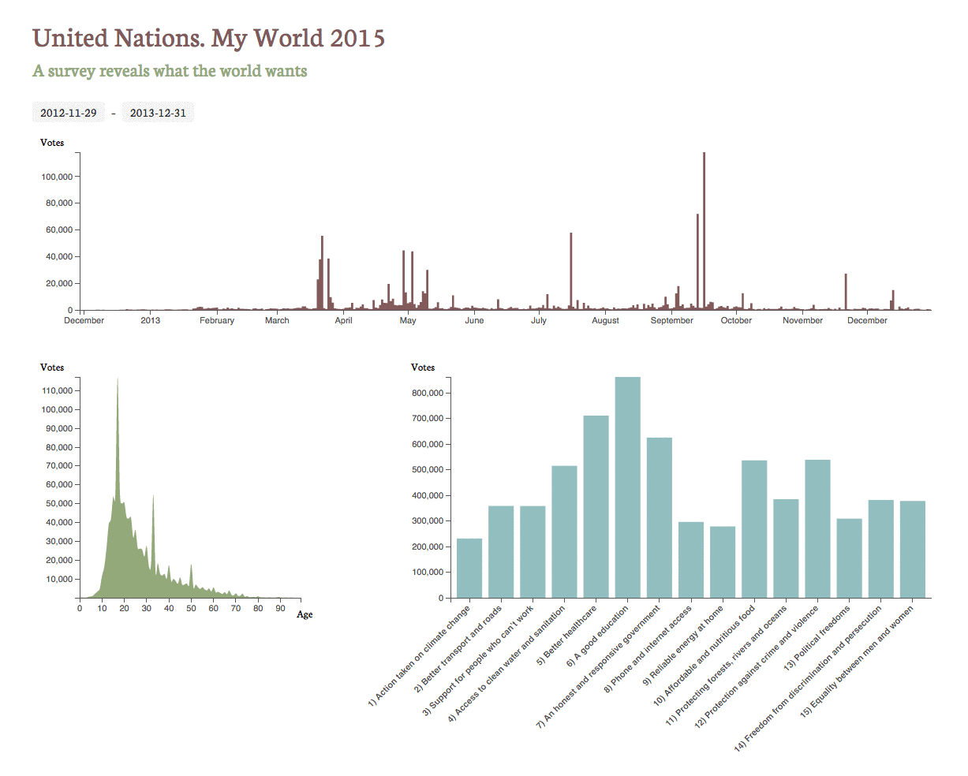Click the '13) Political freedoms' axis label
The width and height of the screenshot is (968, 776).
(818, 637)
